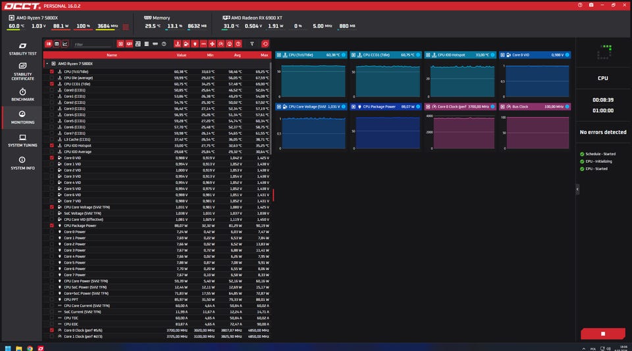
Task: Toggle the CPU (Tctl/Tdie) graph header dot
Action: pos(344,55)
